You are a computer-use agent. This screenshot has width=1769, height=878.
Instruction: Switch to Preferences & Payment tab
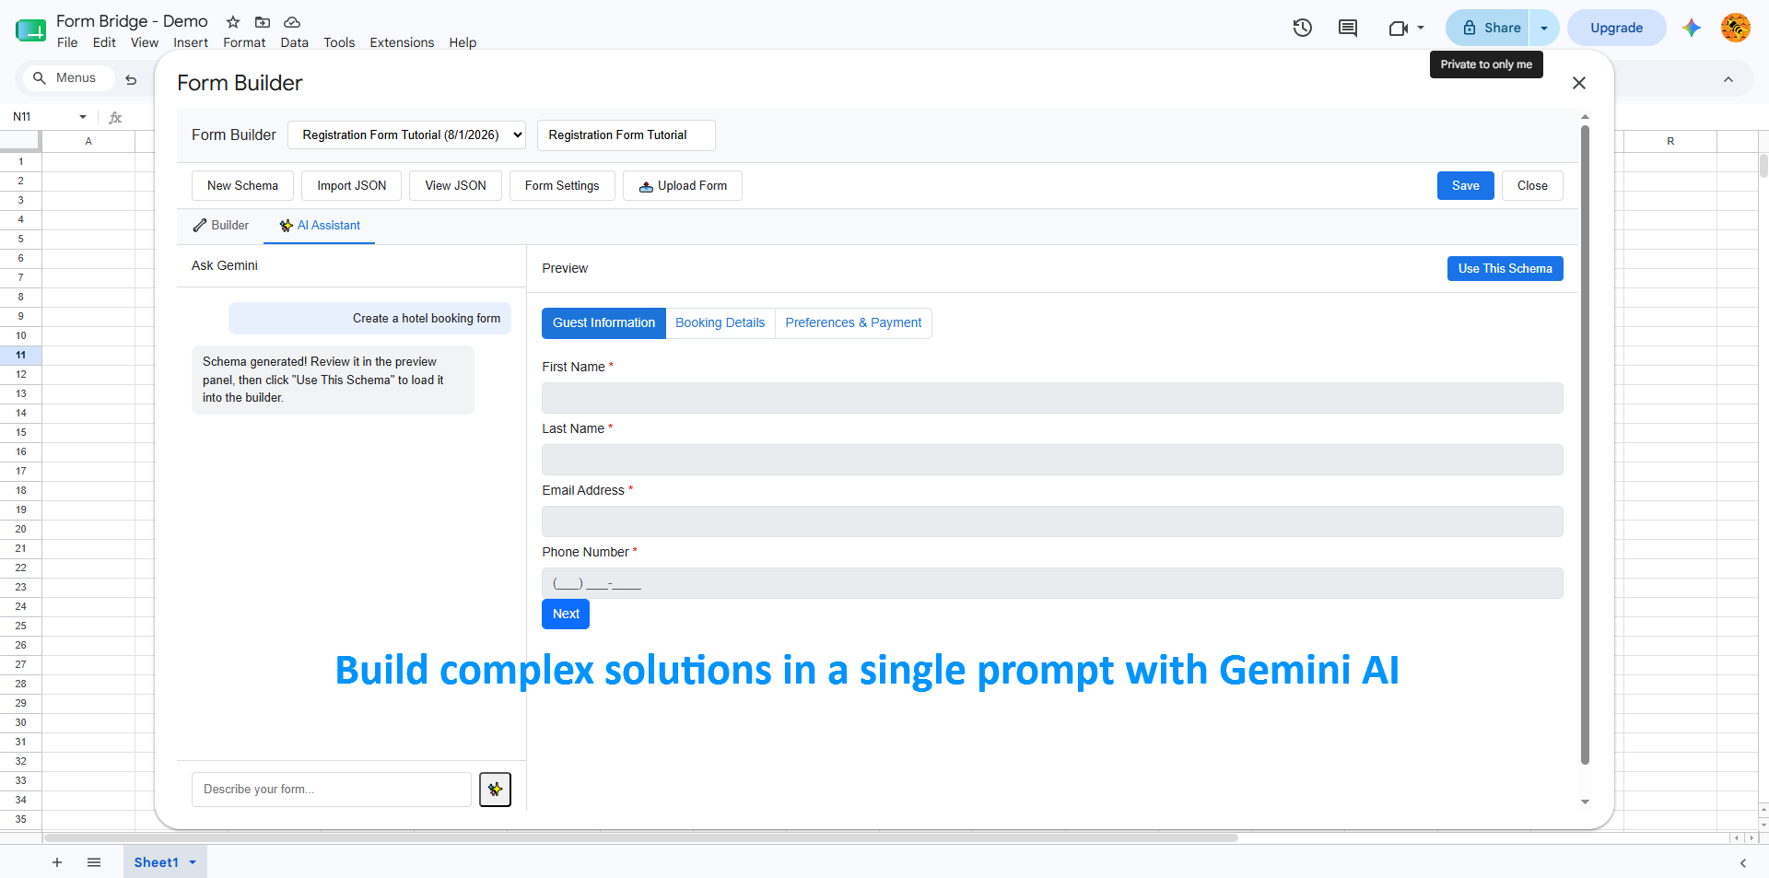tap(853, 323)
